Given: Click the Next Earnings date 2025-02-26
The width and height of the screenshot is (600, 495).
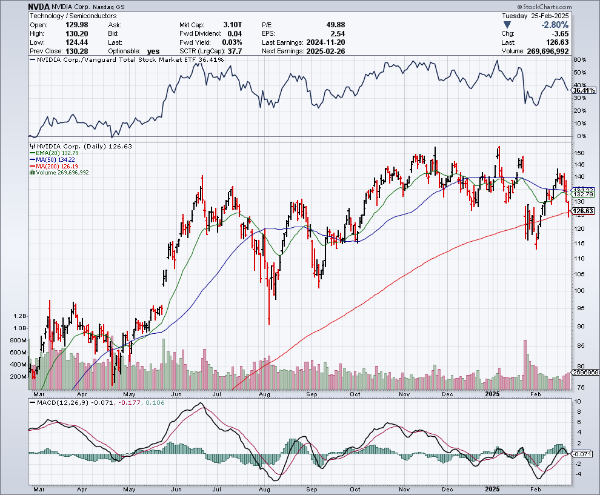Looking at the screenshot, I should pyautogui.click(x=325, y=51).
